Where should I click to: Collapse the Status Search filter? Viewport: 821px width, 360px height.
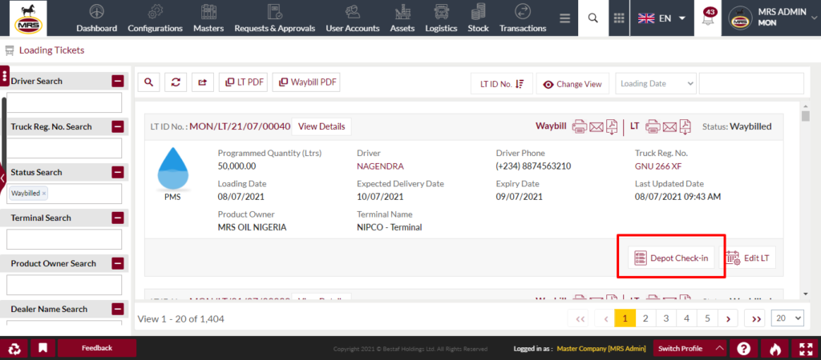point(118,172)
